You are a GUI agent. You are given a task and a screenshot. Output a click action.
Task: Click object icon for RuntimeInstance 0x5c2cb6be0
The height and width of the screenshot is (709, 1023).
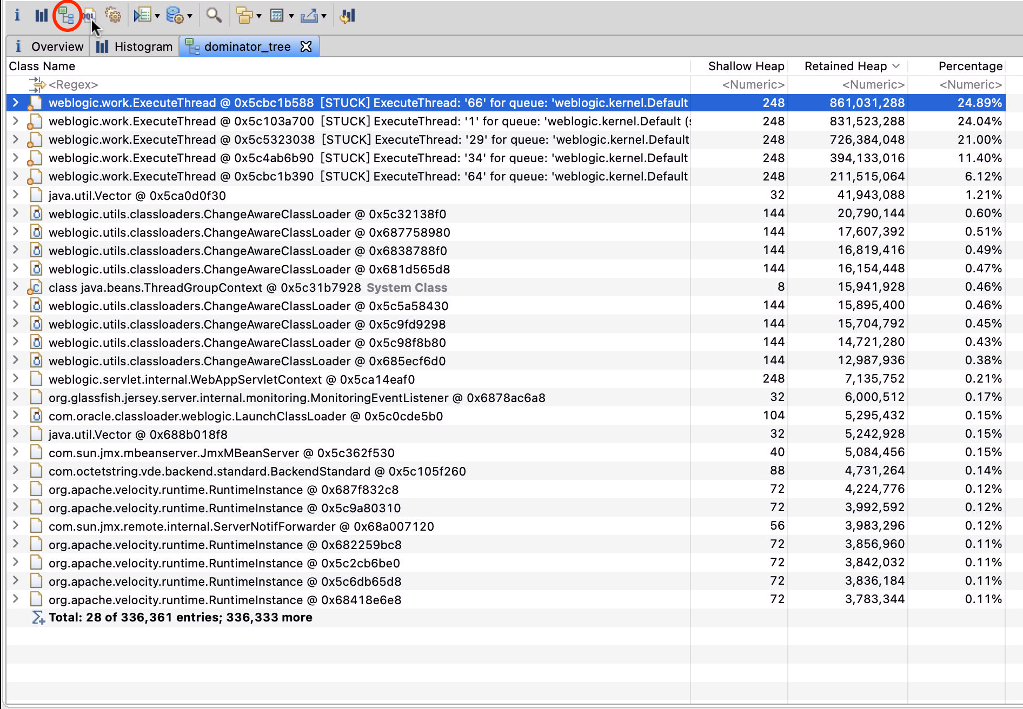[36, 563]
